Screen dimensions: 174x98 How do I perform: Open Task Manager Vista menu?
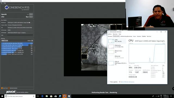(120, 34)
